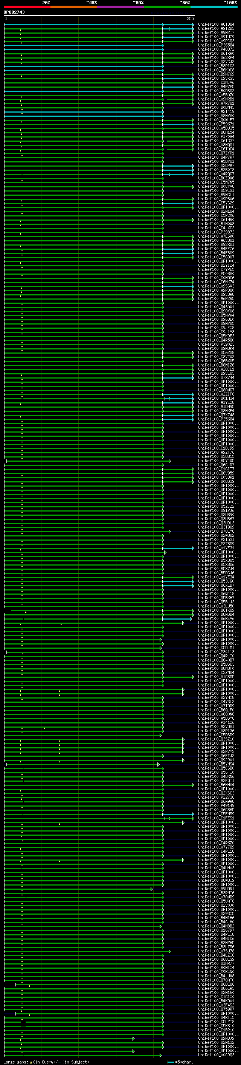Click hit label UniRef100_Q68ES9
Screen dimensions: 241x1065
(216, 959)
